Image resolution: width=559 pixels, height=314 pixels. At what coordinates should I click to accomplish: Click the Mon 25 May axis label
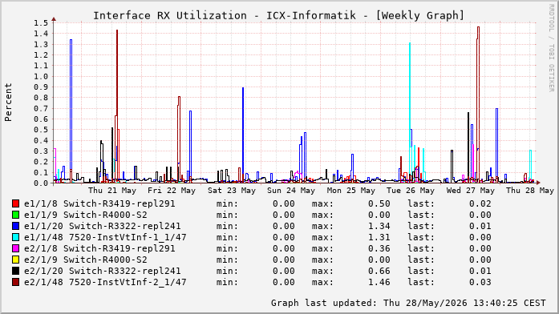[x=351, y=191]
